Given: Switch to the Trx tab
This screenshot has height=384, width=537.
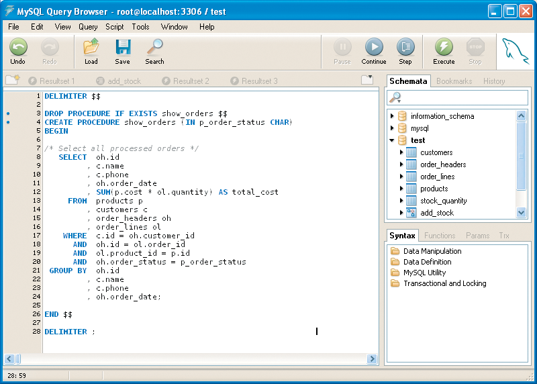Looking at the screenshot, I should click(504, 236).
